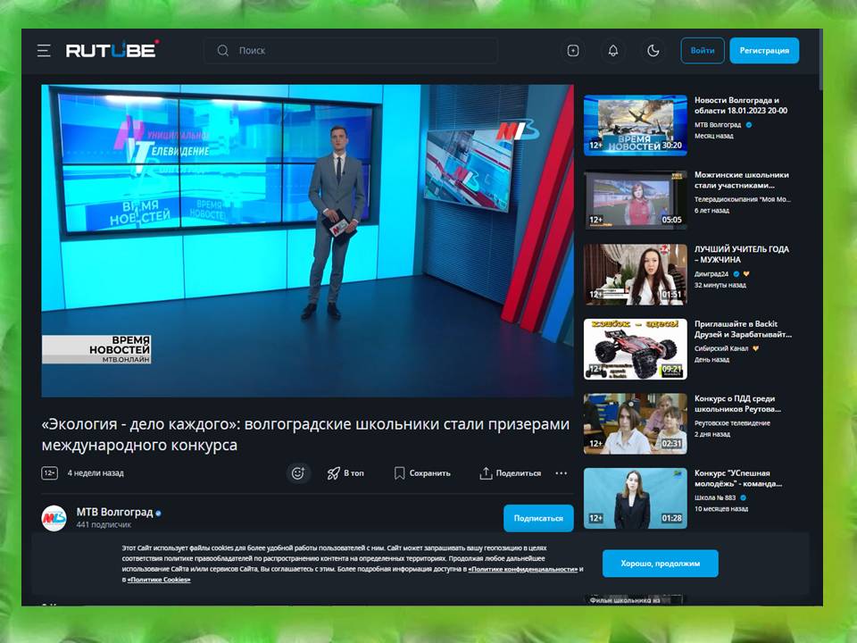Open the hamburger sidebar menu
This screenshot has height=643, width=857.
pos(44,51)
